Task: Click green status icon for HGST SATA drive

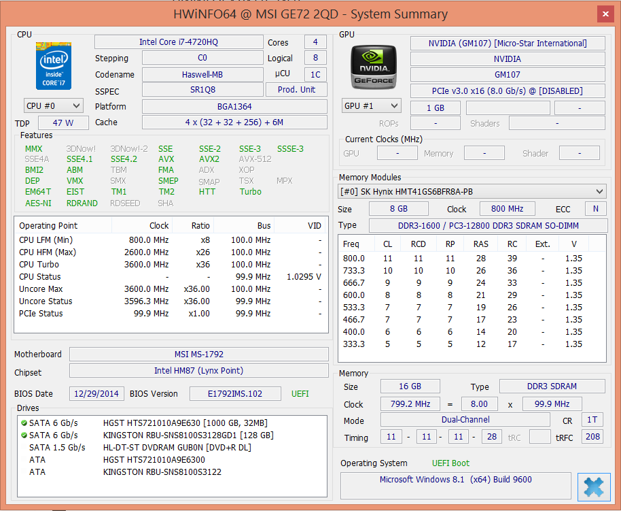Action: tap(24, 423)
